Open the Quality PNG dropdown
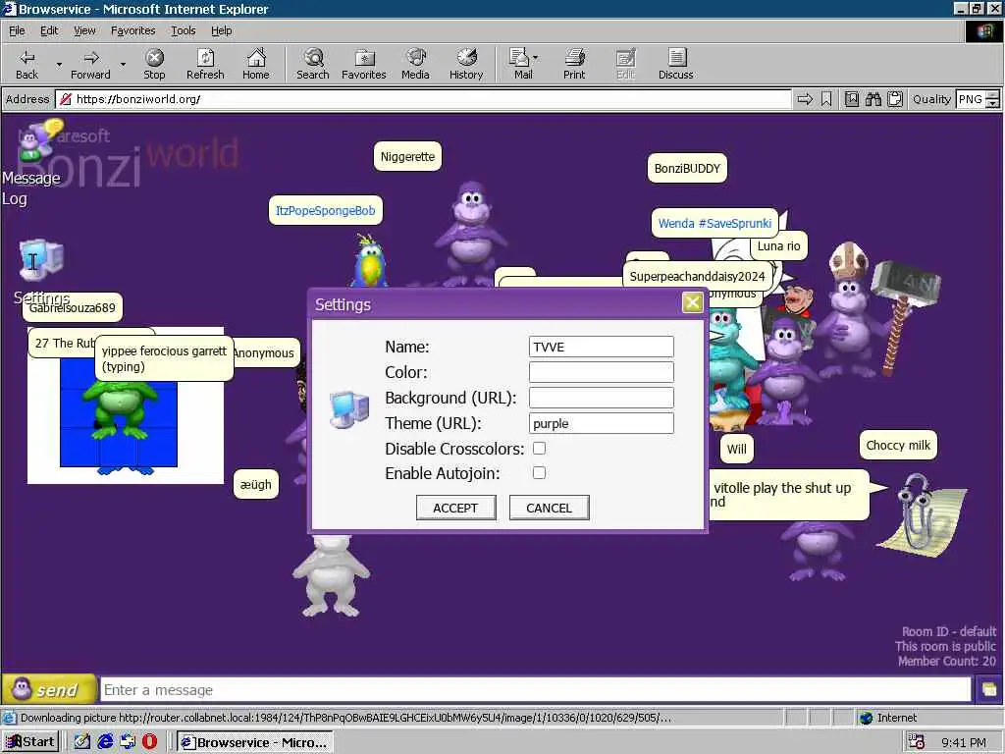Image resolution: width=1005 pixels, height=754 pixels. 978,99
